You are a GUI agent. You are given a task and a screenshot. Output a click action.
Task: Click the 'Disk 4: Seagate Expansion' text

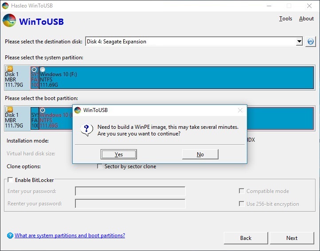[x=117, y=42]
